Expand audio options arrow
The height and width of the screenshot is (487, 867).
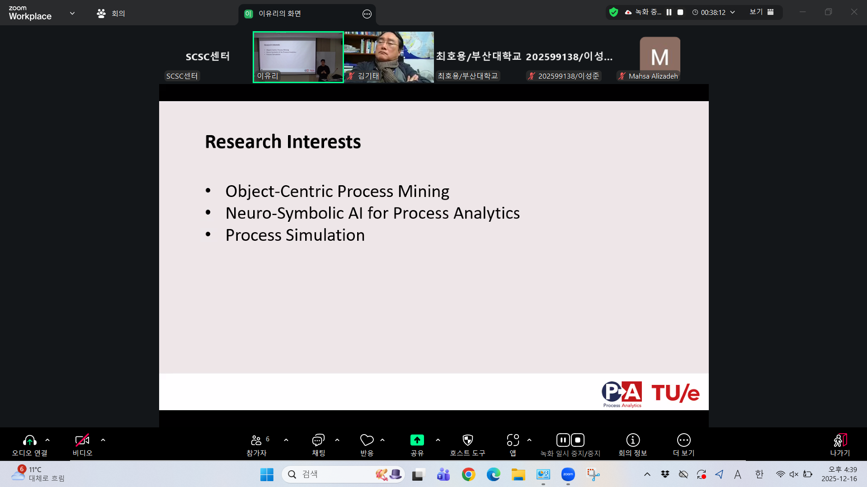(47, 440)
